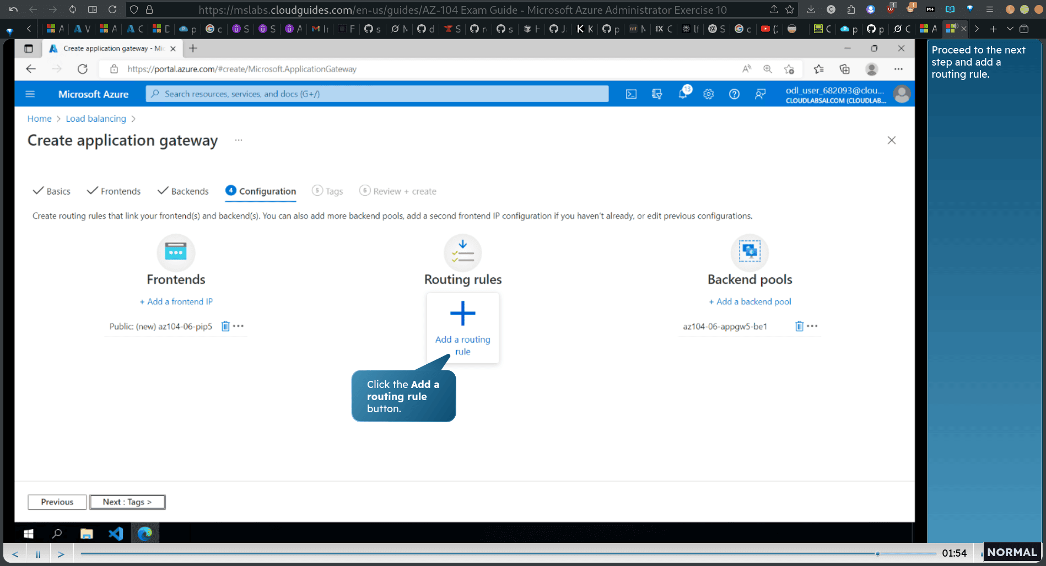The image size is (1046, 566).
Task: Open the ellipsis next to Create application gateway
Action: 239,141
